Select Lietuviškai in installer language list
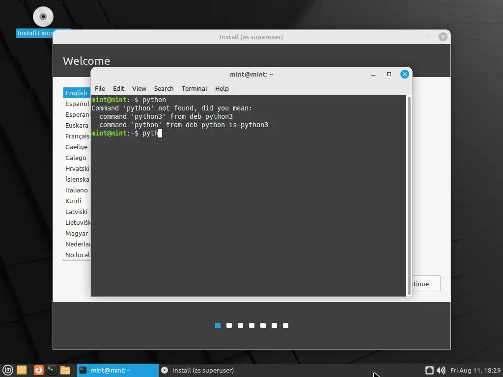Viewport: 503px width, 377px height. (77, 222)
